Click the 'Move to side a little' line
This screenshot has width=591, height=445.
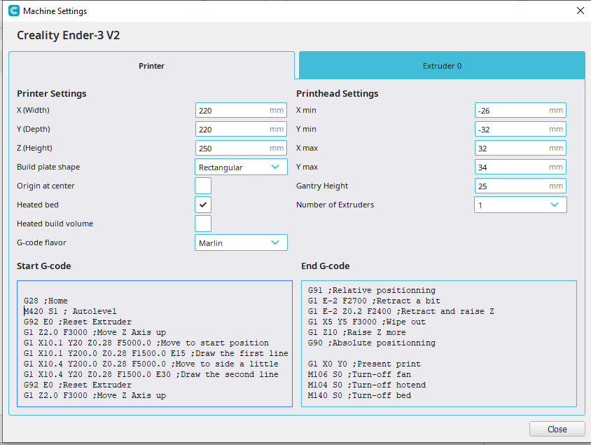pyautogui.click(x=151, y=364)
